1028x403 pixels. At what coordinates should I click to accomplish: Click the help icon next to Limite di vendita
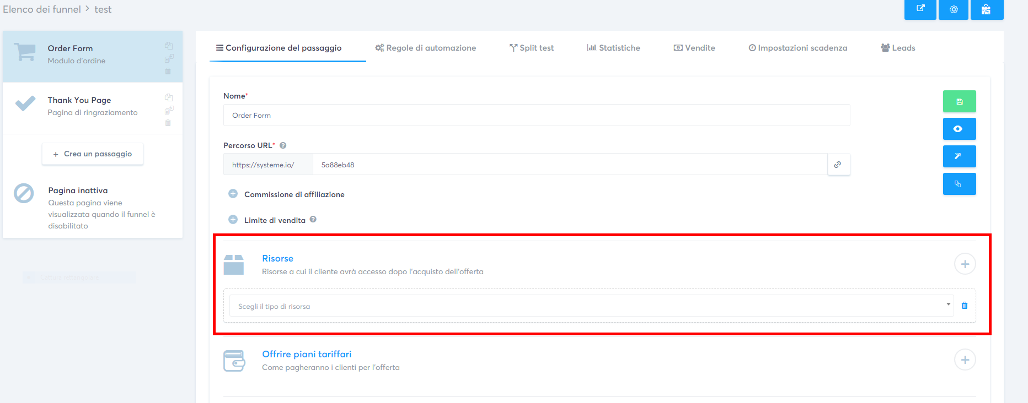coord(313,219)
